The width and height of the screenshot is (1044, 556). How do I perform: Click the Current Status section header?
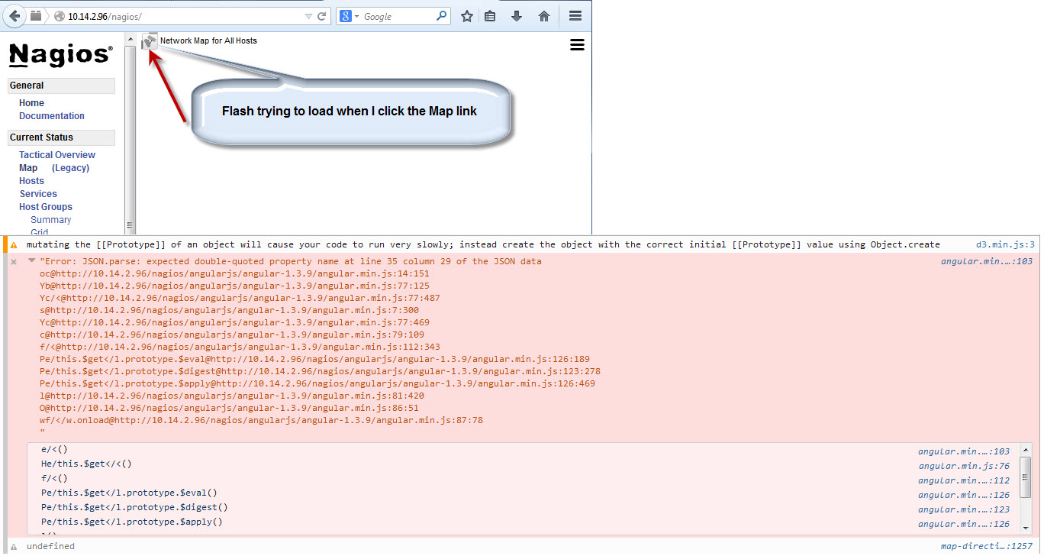click(x=61, y=137)
